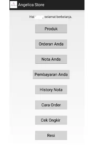101x145 pixels.
Task: Click the greeting text selamat berbelanja
Action: tap(58, 17)
